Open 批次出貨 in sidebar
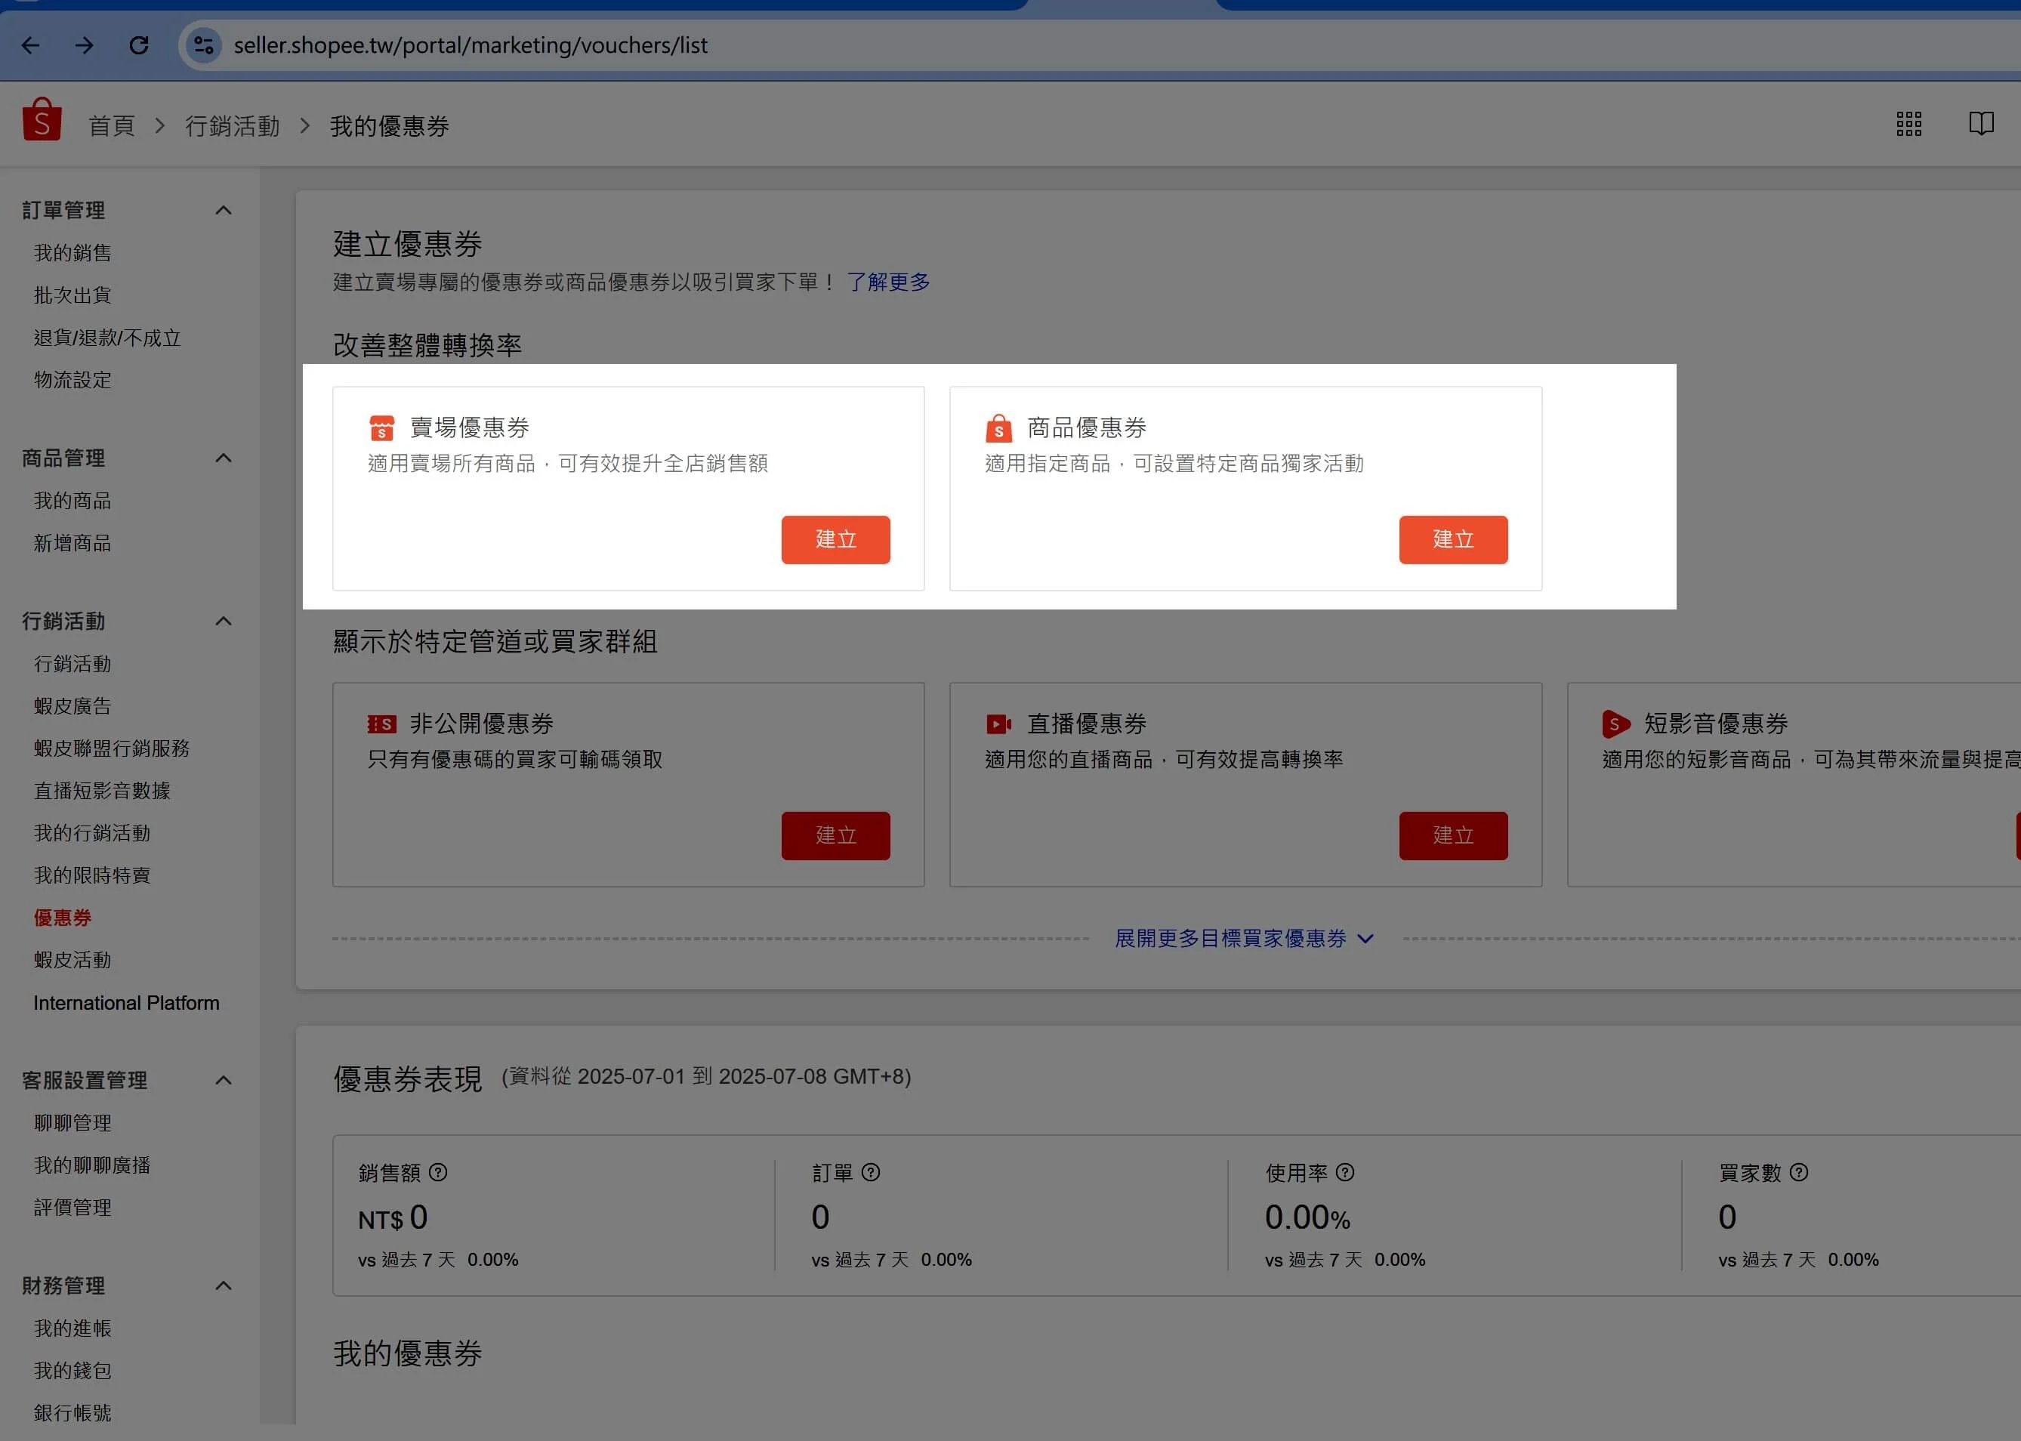Screen dimensions: 2021x1441 click(73, 295)
